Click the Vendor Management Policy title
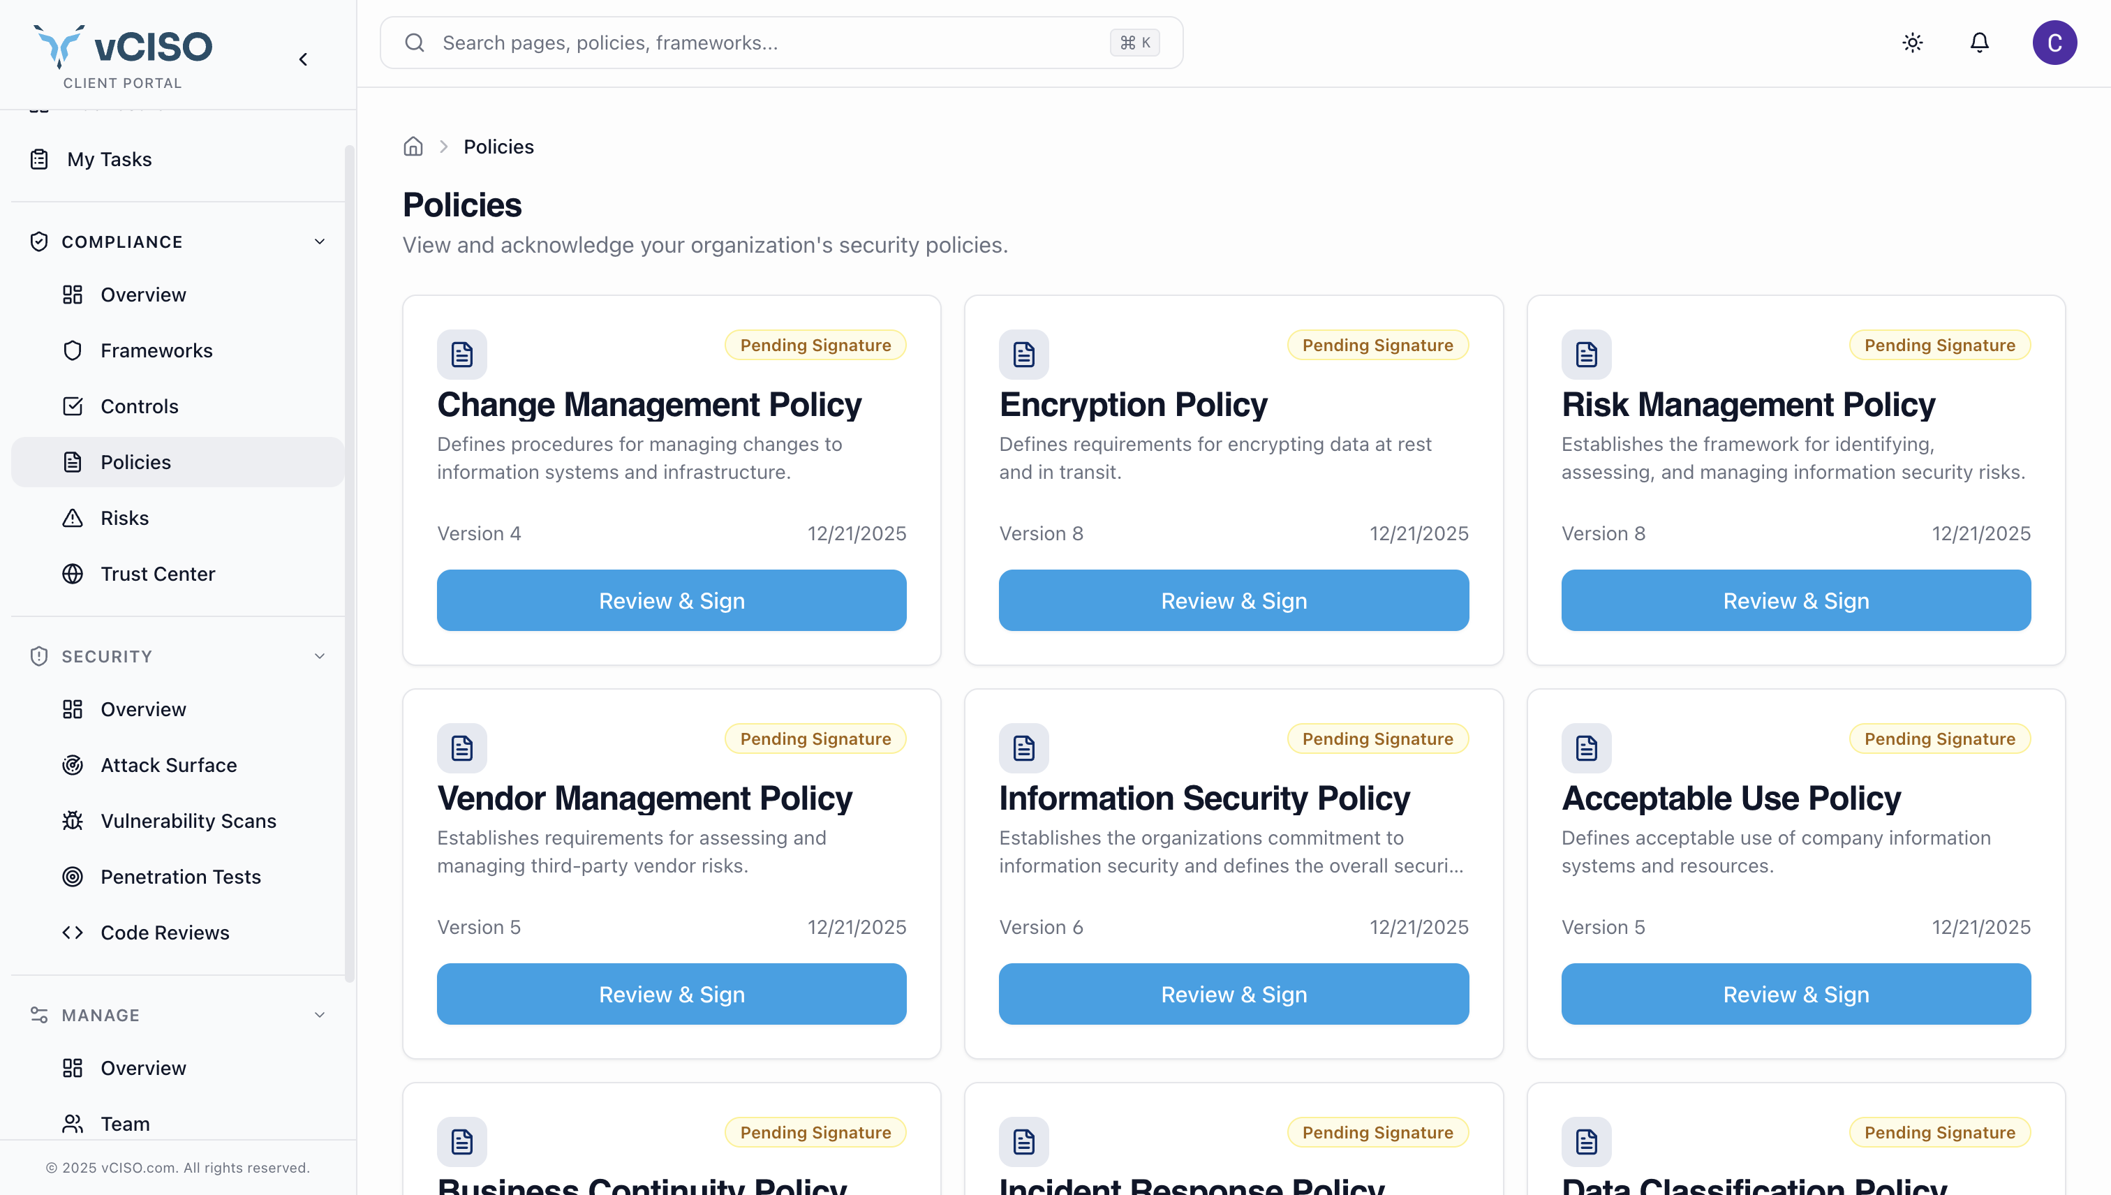The width and height of the screenshot is (2111, 1195). (x=644, y=798)
